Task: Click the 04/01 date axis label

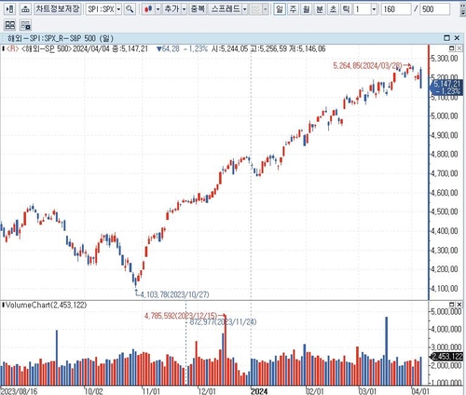Action: (420, 391)
